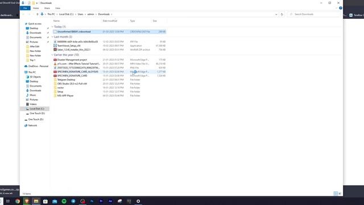
Task: Sort by the Size column header
Action: 155,21
